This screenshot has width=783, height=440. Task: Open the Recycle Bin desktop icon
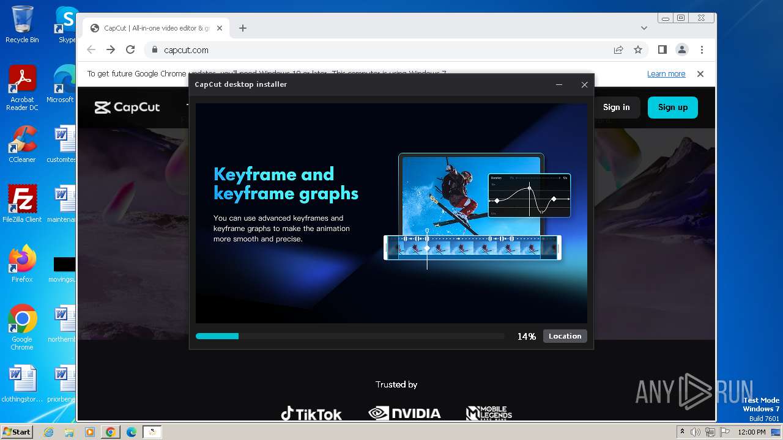click(22, 24)
